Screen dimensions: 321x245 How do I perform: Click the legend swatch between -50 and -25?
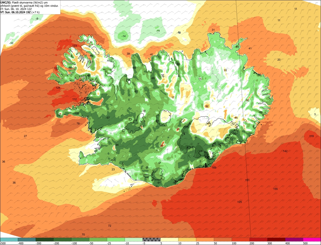98,239
